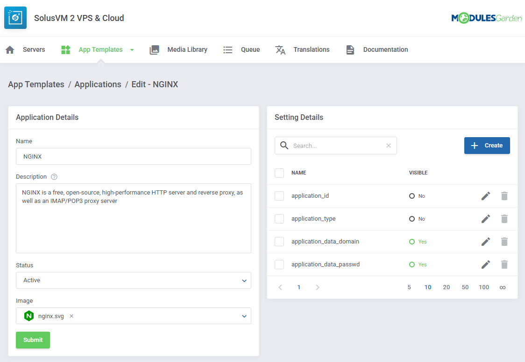
Task: Tick the application_data_passwd checkbox
Action: point(279,265)
